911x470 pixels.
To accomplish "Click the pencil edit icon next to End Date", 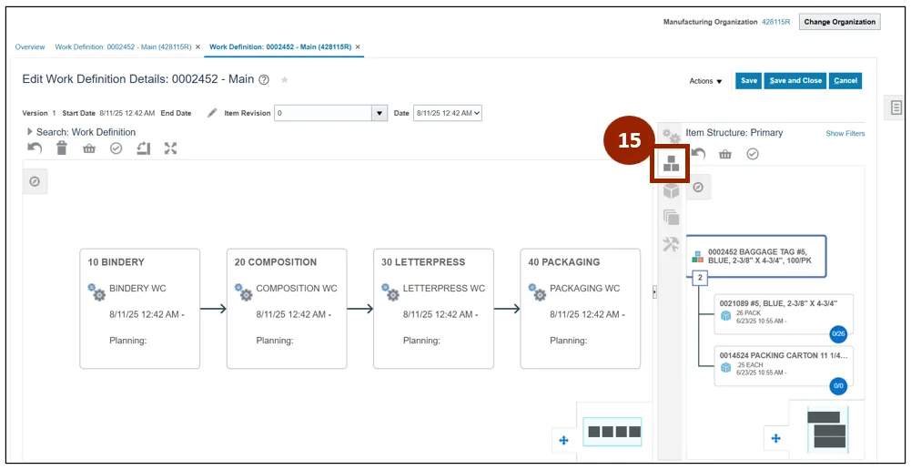I will [x=212, y=113].
